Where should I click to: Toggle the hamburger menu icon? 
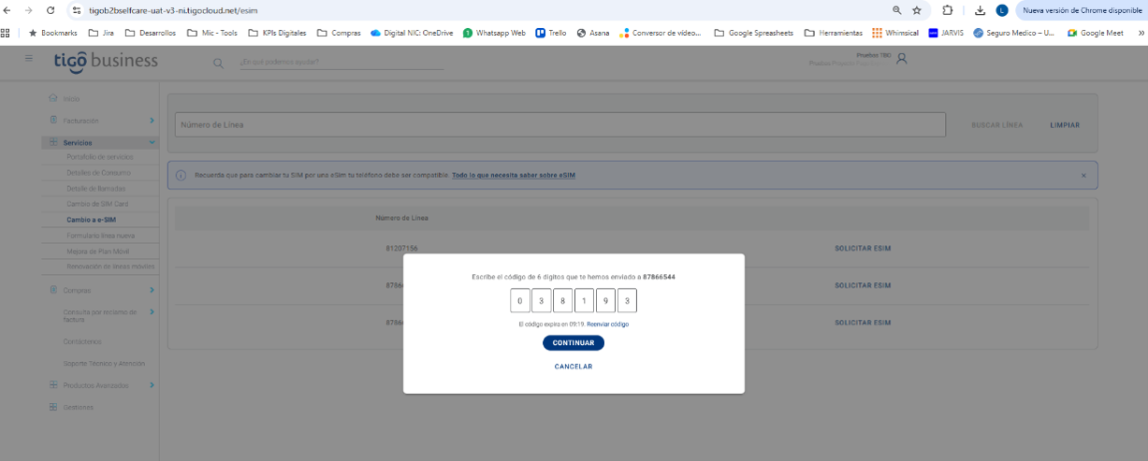point(29,58)
